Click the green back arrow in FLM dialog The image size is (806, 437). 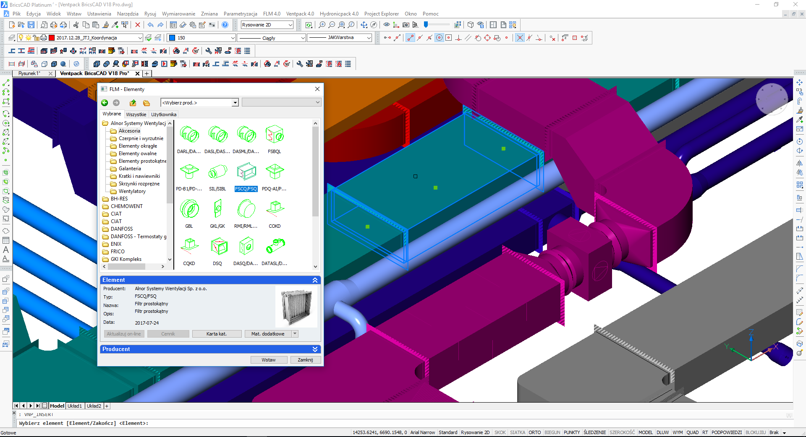click(x=105, y=103)
